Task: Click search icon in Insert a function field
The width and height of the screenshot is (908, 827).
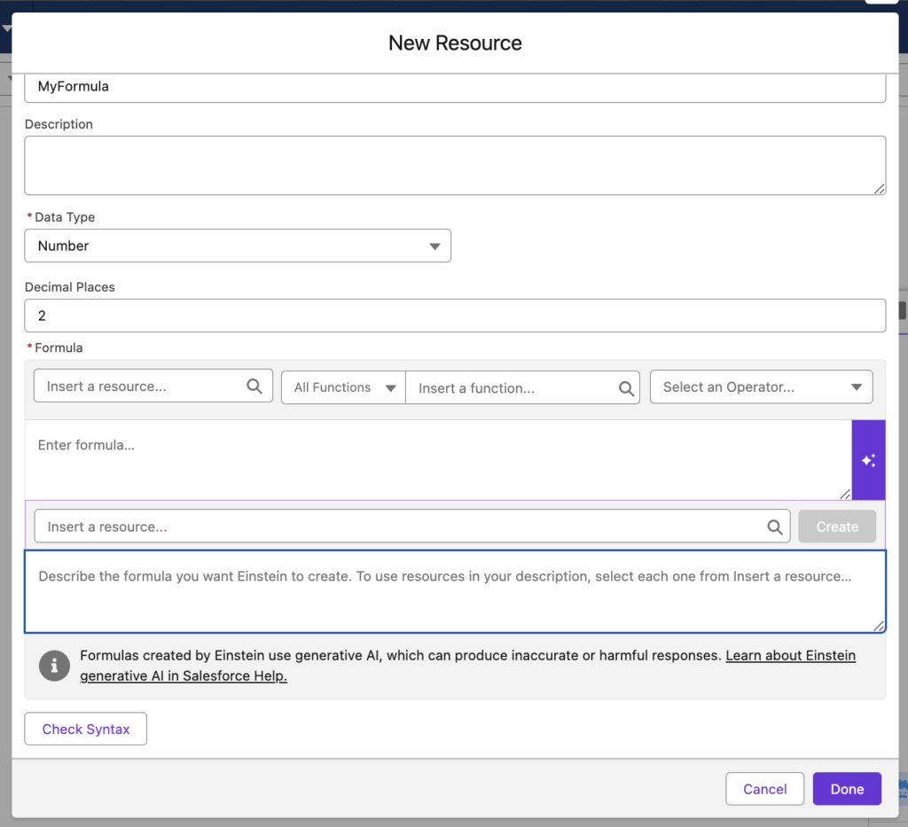Action: (x=626, y=388)
